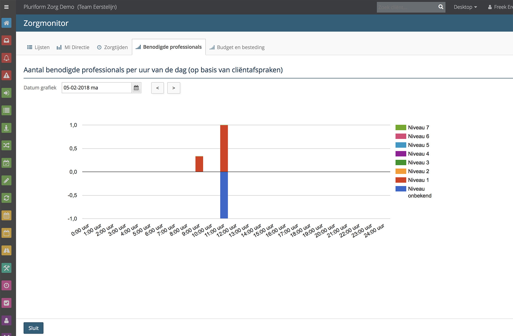Go to previous date with < button

click(157, 88)
